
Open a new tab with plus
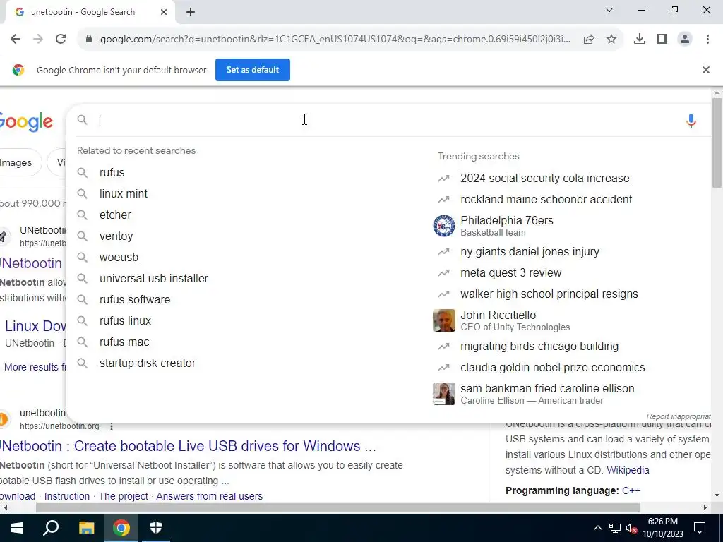tap(191, 12)
